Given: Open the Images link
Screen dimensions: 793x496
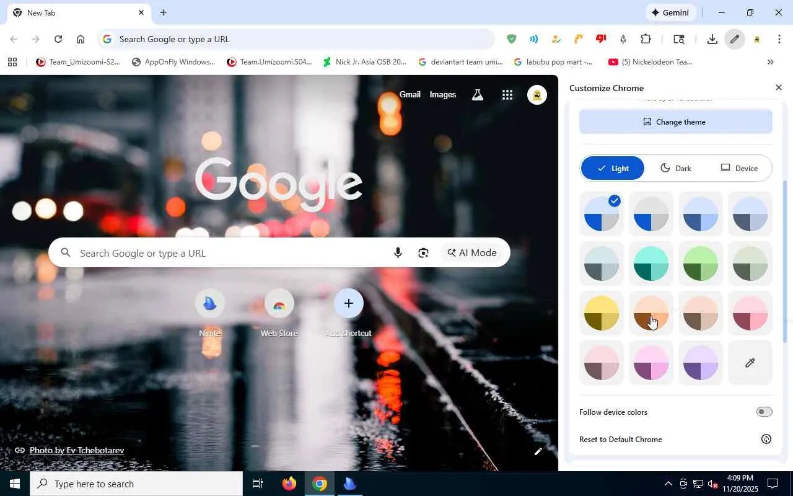Looking at the screenshot, I should (x=443, y=95).
